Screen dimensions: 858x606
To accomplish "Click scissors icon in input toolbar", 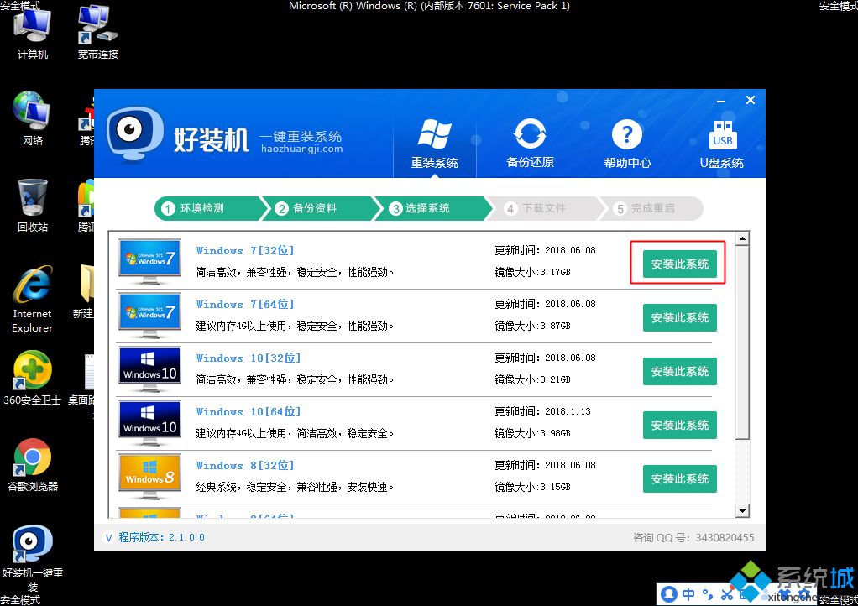I will point(727,594).
